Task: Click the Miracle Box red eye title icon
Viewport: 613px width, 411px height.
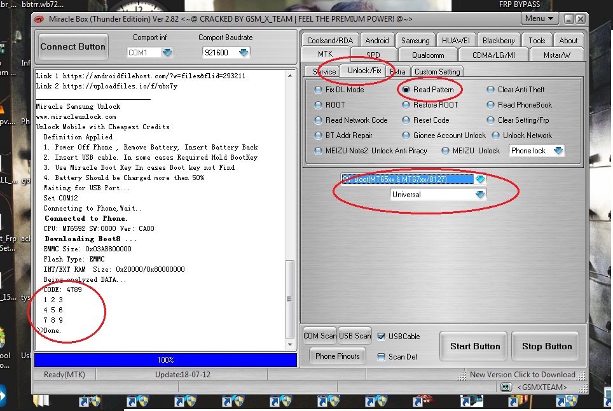Action: pos(39,19)
